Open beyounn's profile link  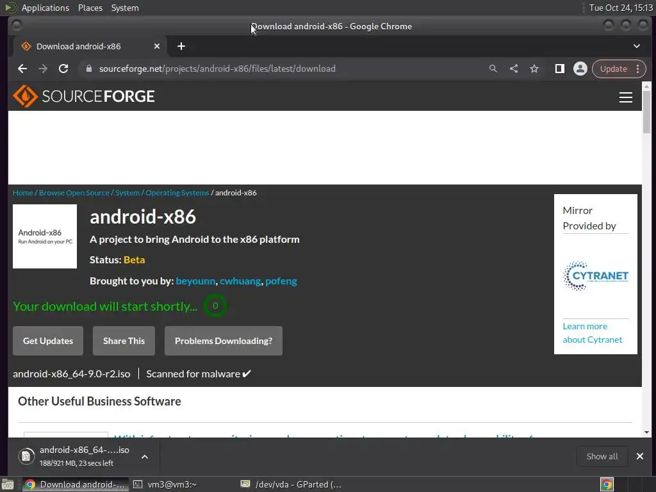pos(195,281)
